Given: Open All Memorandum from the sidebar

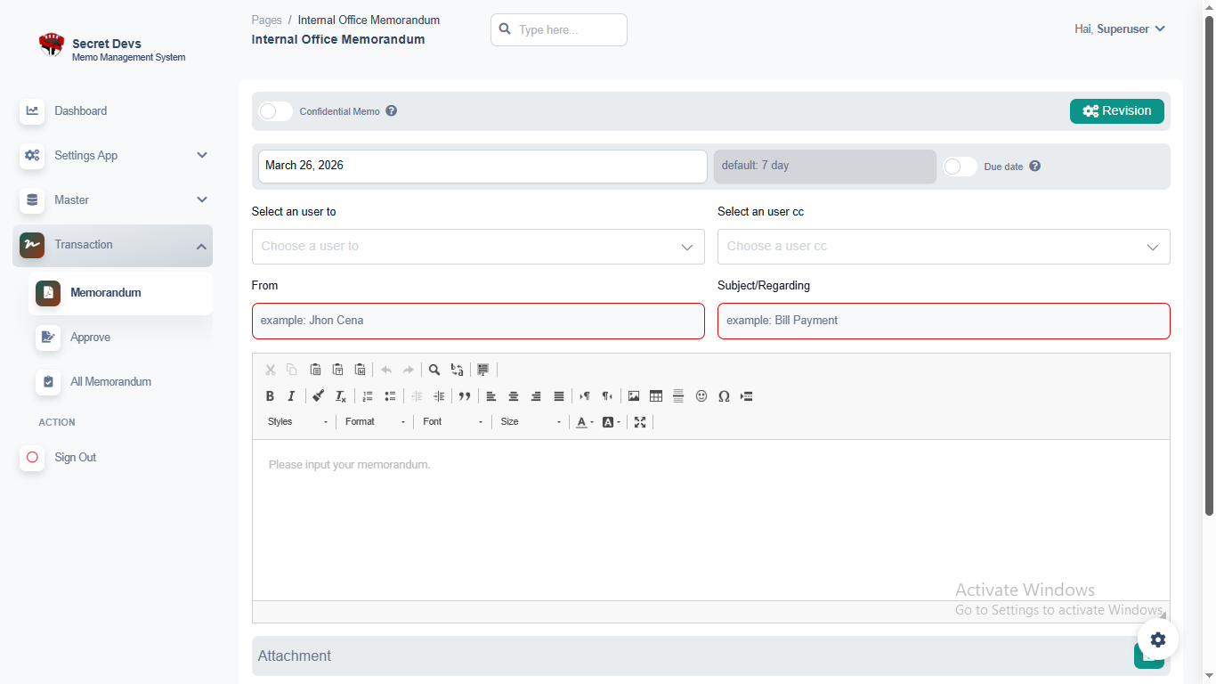Looking at the screenshot, I should coord(110,382).
